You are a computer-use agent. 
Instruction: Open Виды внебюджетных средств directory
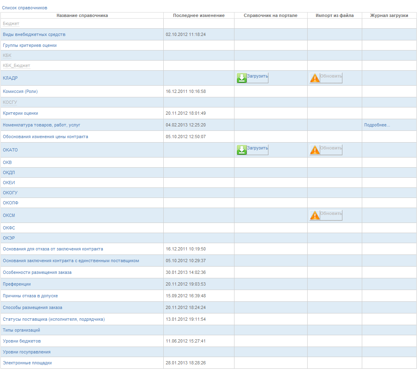click(x=34, y=34)
